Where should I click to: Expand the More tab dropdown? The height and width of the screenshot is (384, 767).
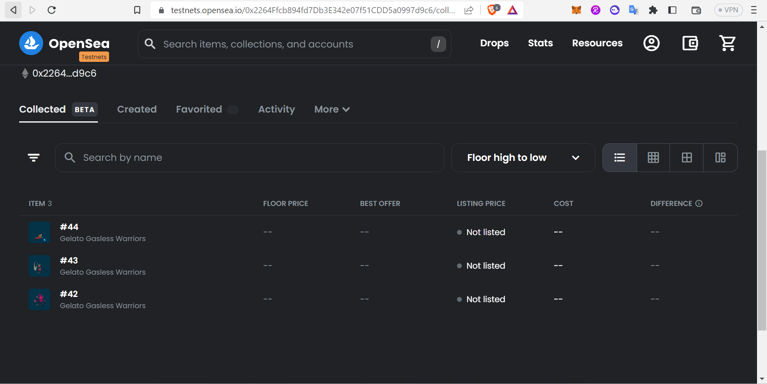332,109
